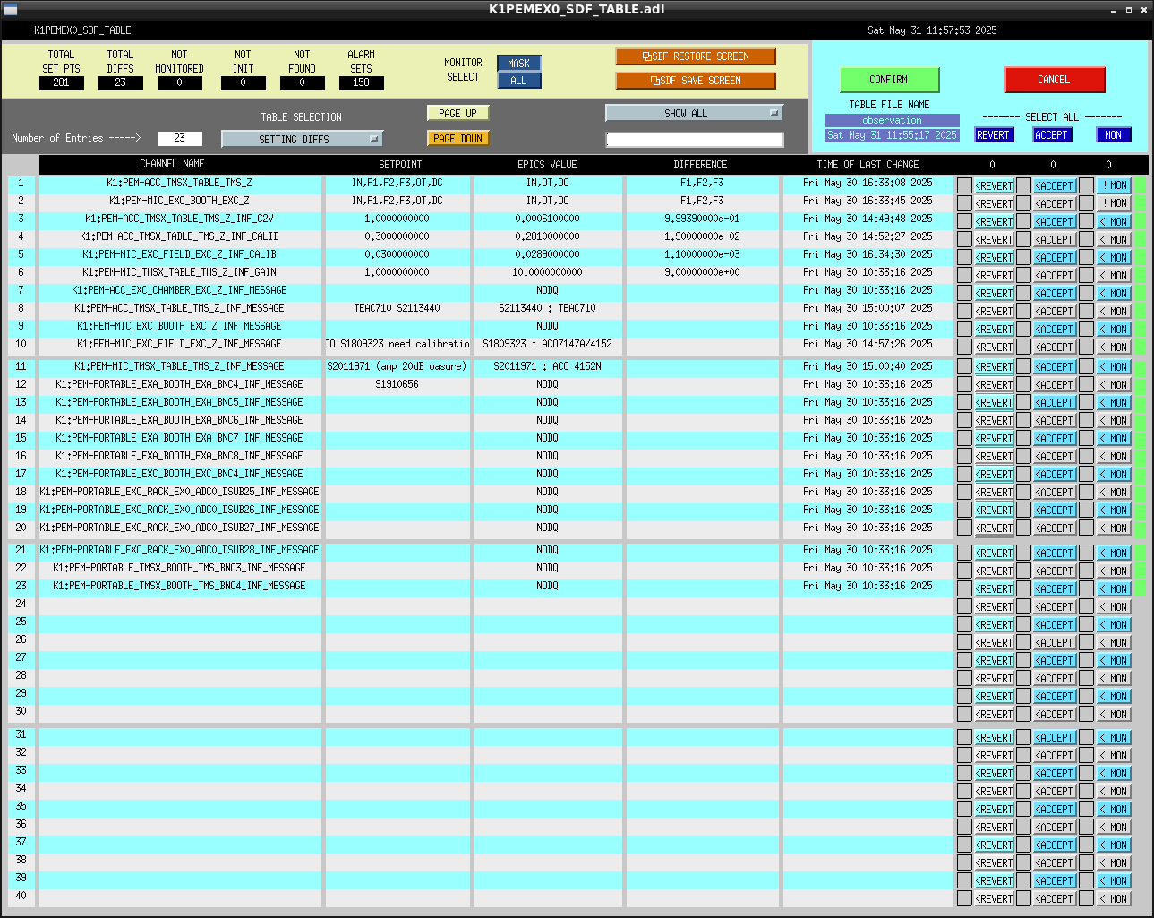Click setpoint S1910656 in row 12

tap(397, 384)
